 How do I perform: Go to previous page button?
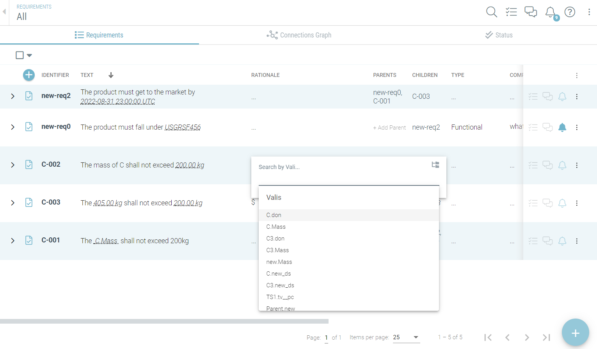507,337
